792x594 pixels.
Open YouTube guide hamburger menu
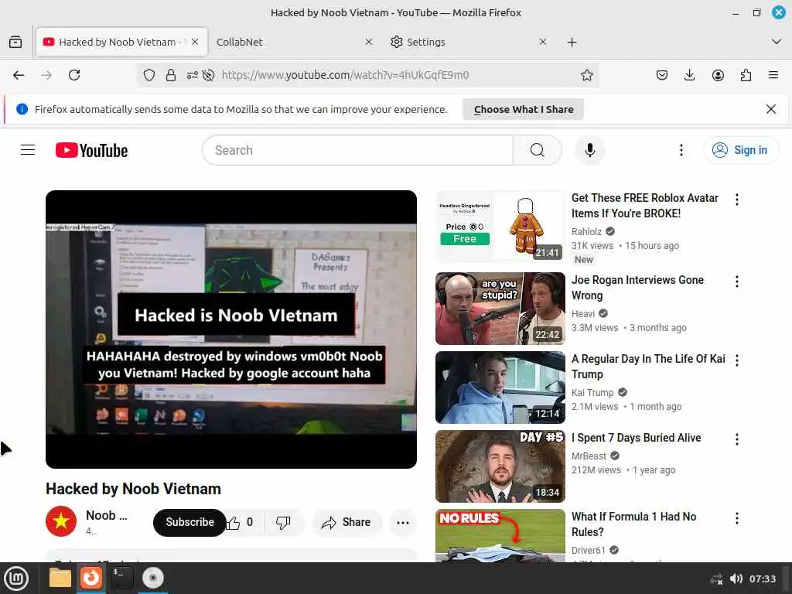click(x=28, y=150)
